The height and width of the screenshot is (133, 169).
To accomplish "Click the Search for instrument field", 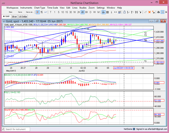I will point(16,129).
